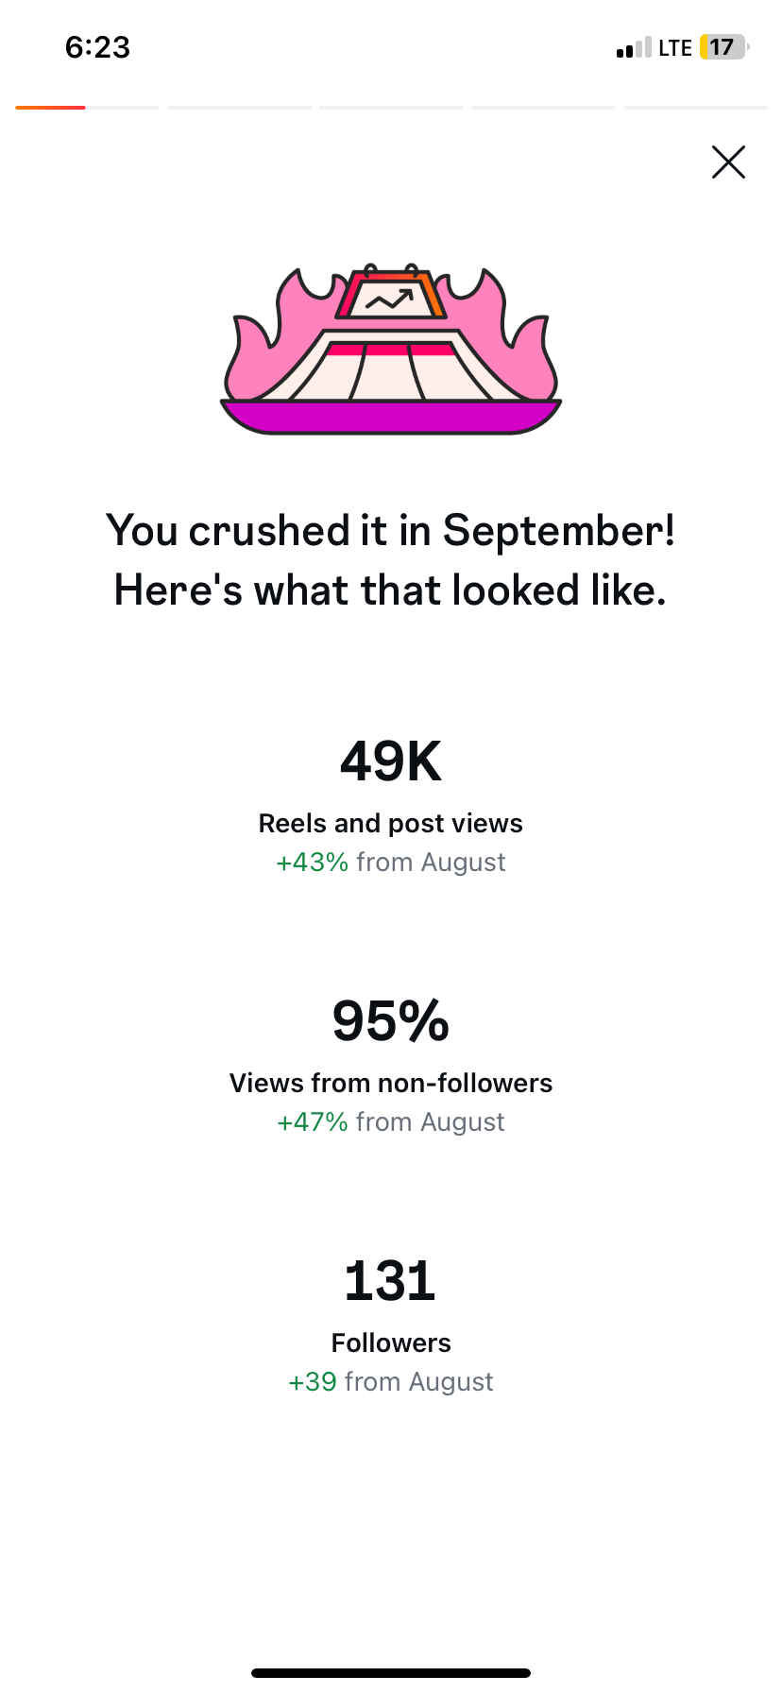This screenshot has height=1693, width=782.
Task: Tap the 131 followers count
Action: (x=391, y=1281)
